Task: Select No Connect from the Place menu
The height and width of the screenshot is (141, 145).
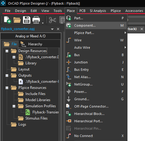Action: pyautogui.click(x=96, y=136)
